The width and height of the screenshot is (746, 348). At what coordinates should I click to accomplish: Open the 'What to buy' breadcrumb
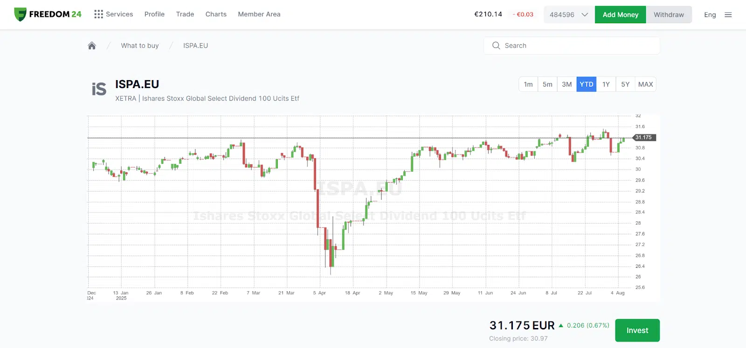pos(140,46)
